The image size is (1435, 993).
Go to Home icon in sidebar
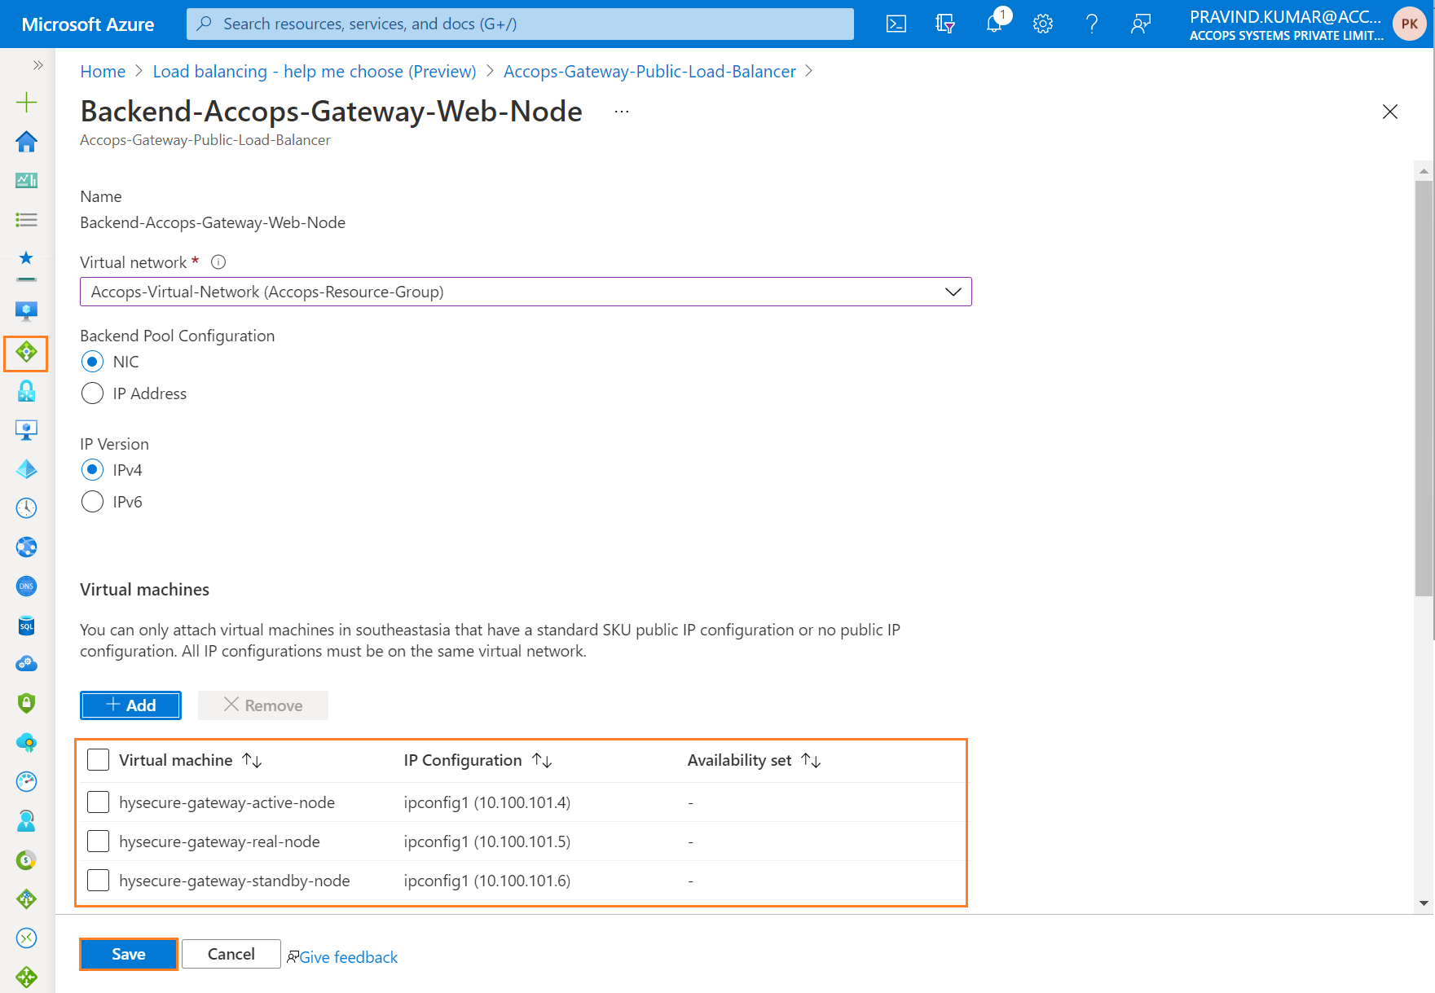(x=26, y=141)
